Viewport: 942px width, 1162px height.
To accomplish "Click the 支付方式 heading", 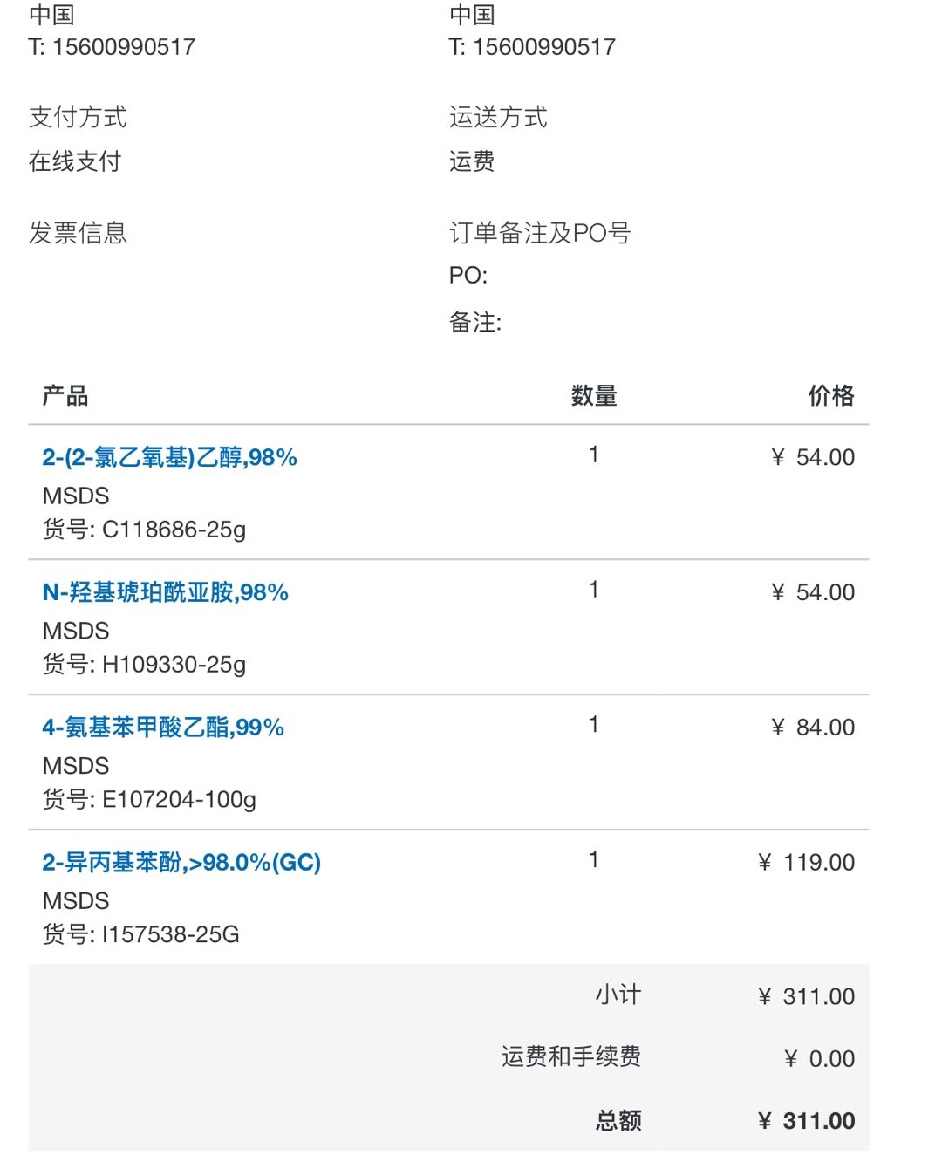I will coord(78,117).
